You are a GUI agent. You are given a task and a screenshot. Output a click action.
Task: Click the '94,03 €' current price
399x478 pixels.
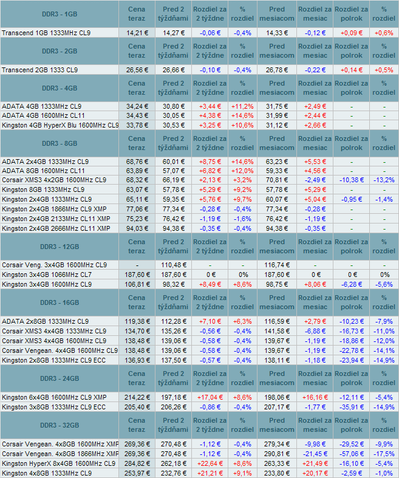[137, 228]
